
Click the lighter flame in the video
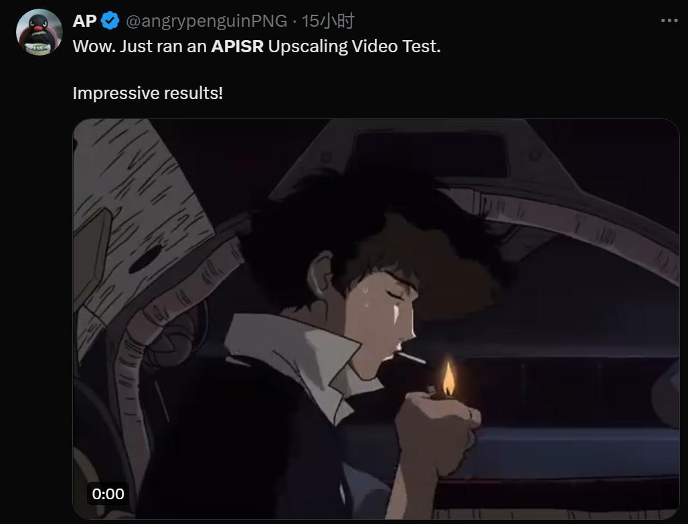coord(448,378)
